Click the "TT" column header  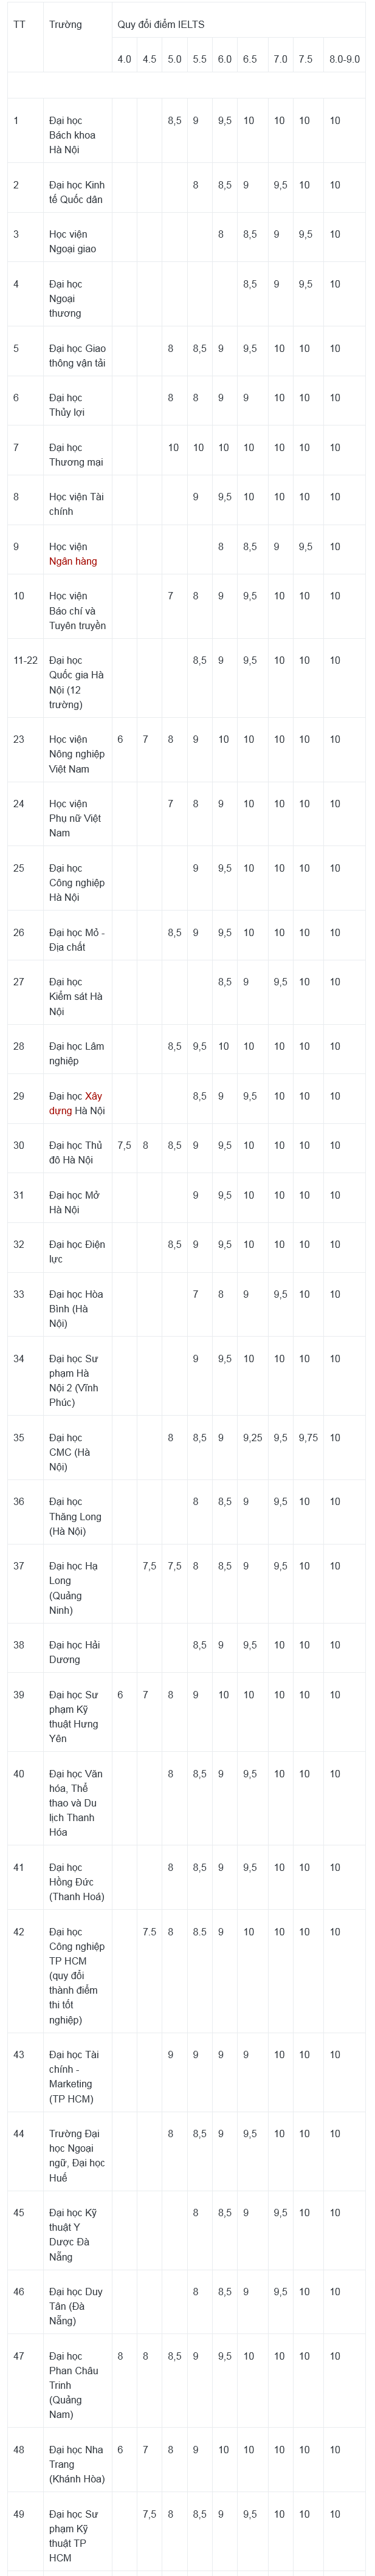click(x=25, y=24)
